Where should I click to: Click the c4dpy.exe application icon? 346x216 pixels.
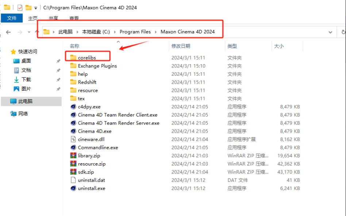pos(73,107)
